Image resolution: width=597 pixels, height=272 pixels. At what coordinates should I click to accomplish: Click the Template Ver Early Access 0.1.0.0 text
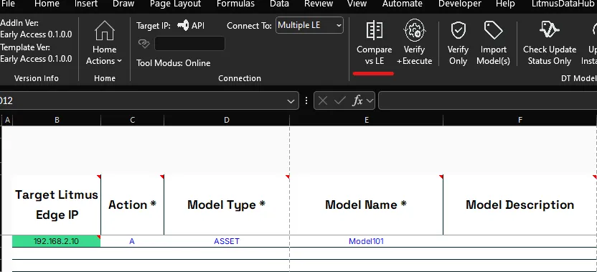click(36, 53)
